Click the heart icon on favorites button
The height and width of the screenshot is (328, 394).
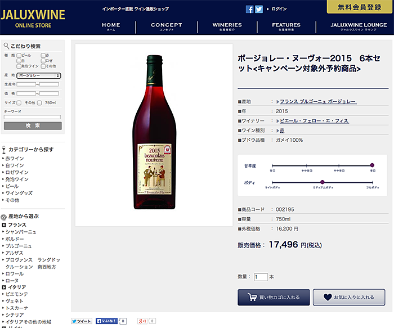coord(328,297)
